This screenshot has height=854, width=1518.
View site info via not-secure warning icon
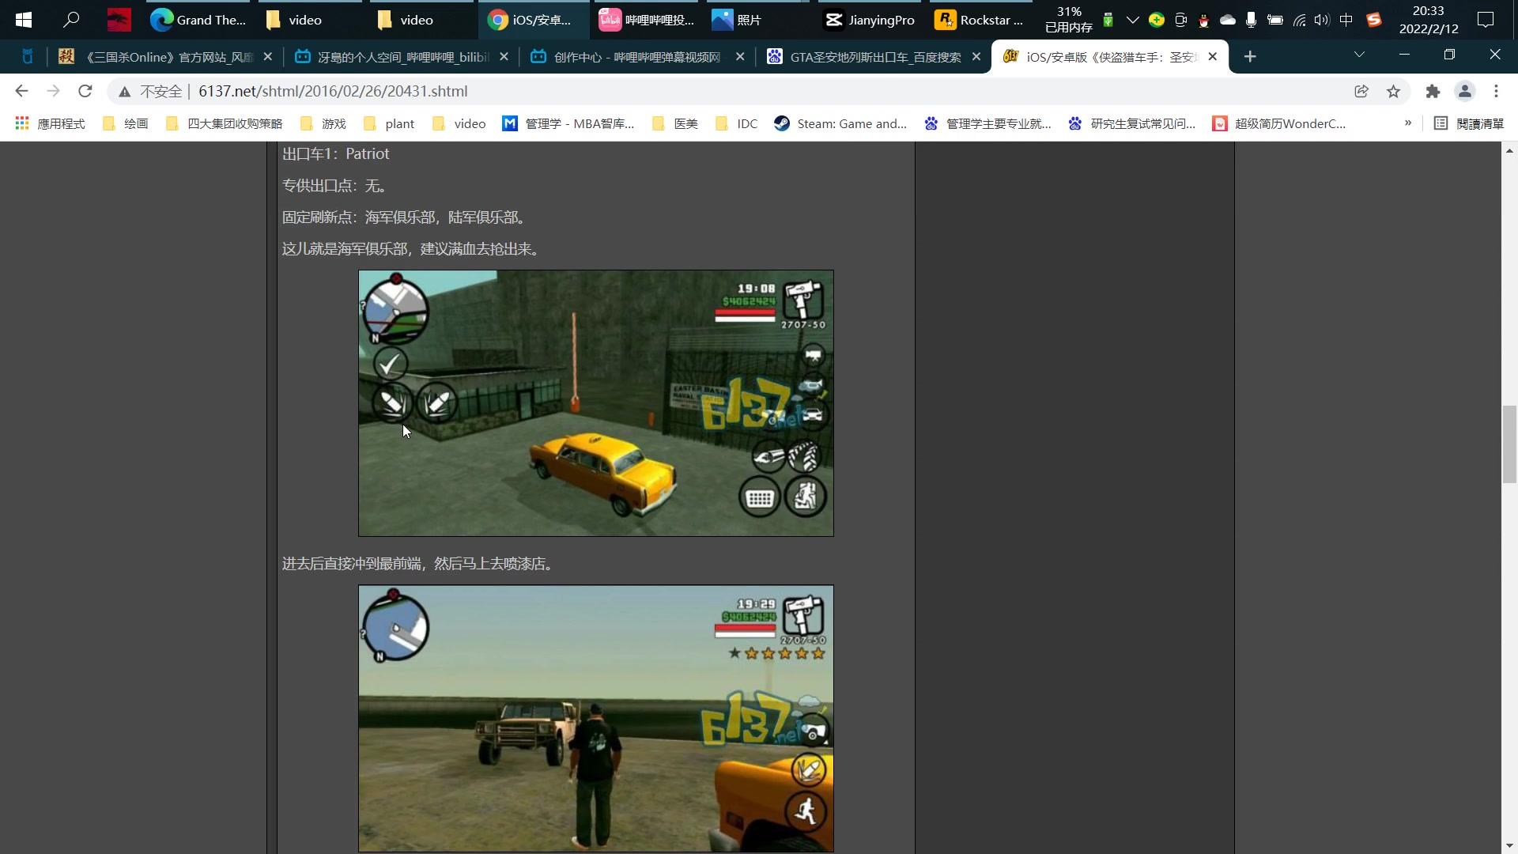tap(124, 92)
